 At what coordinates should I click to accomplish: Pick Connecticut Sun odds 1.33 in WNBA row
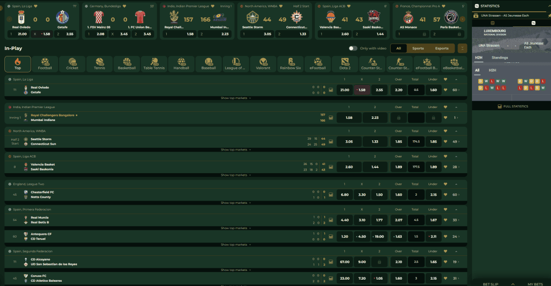click(x=375, y=141)
